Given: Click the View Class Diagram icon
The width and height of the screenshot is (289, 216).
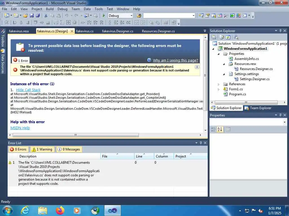Looking at the screenshot, I should click(236, 37).
